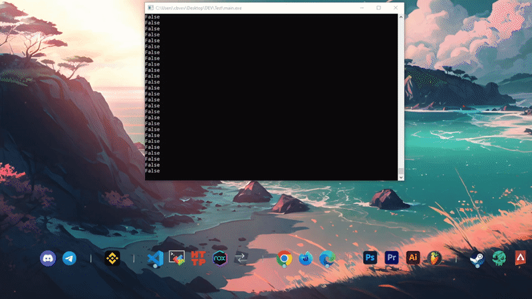Launch Google Chrome
Screen dimensions: 532x299
pos(285,258)
